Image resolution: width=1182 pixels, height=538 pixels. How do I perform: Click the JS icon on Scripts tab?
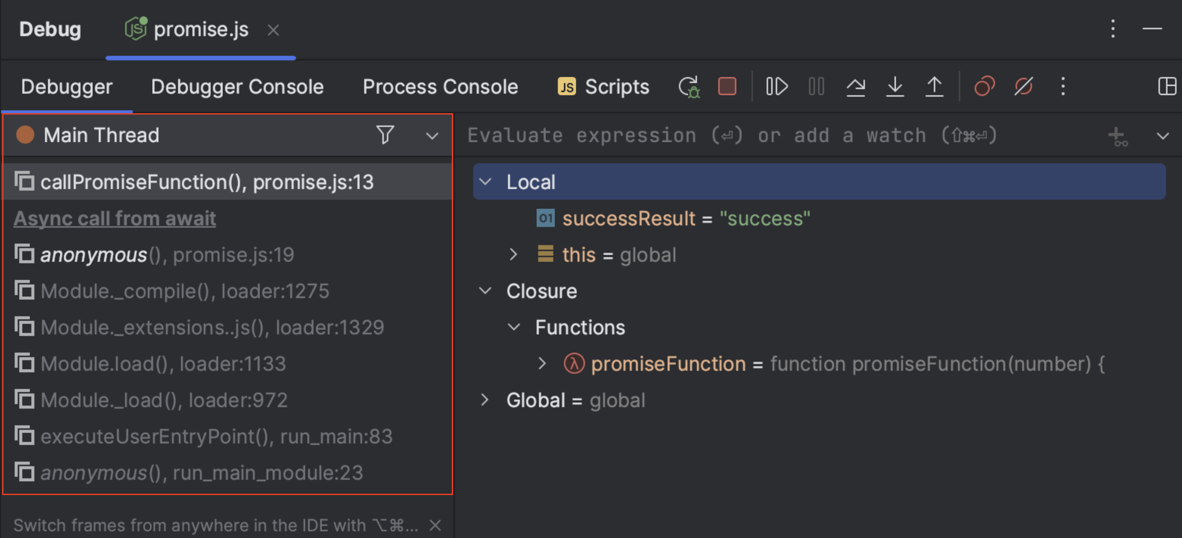point(567,86)
